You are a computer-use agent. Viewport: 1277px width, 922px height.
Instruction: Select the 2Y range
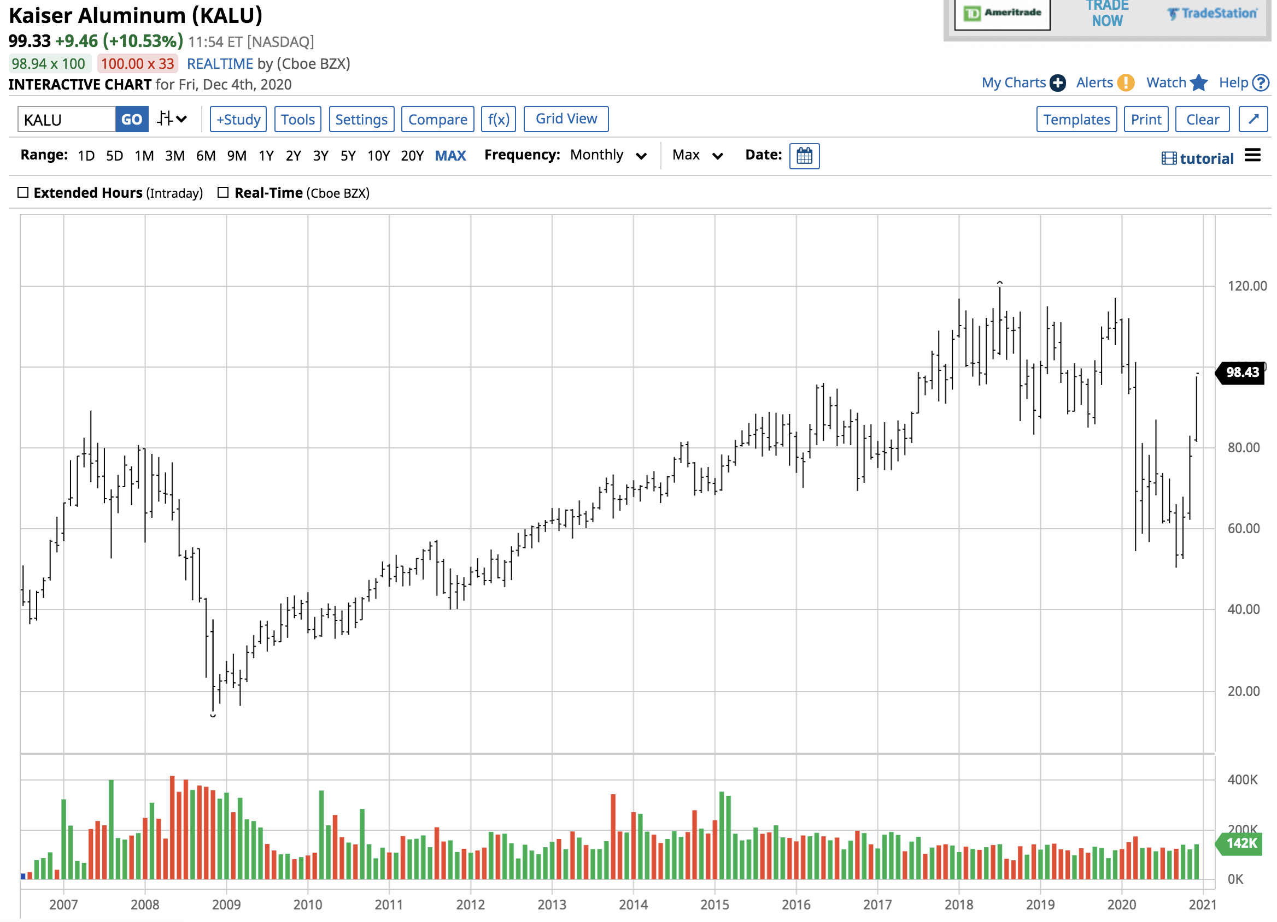click(x=294, y=155)
